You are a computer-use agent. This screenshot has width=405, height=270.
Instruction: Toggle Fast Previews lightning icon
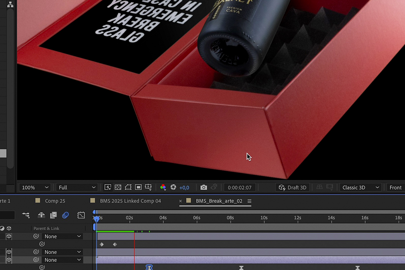[108, 187]
